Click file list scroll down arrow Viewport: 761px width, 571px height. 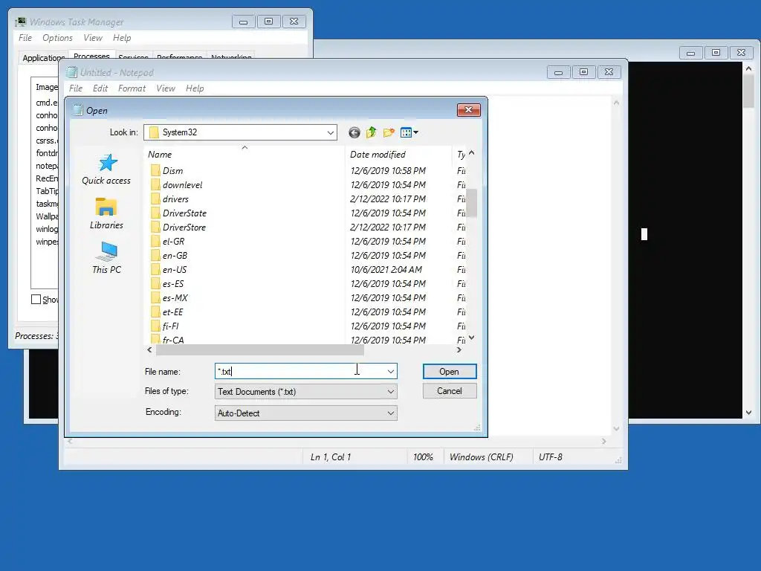pyautogui.click(x=471, y=338)
